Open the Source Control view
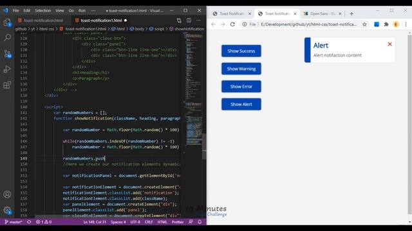The height and width of the screenshot is (231, 412). click(7, 54)
